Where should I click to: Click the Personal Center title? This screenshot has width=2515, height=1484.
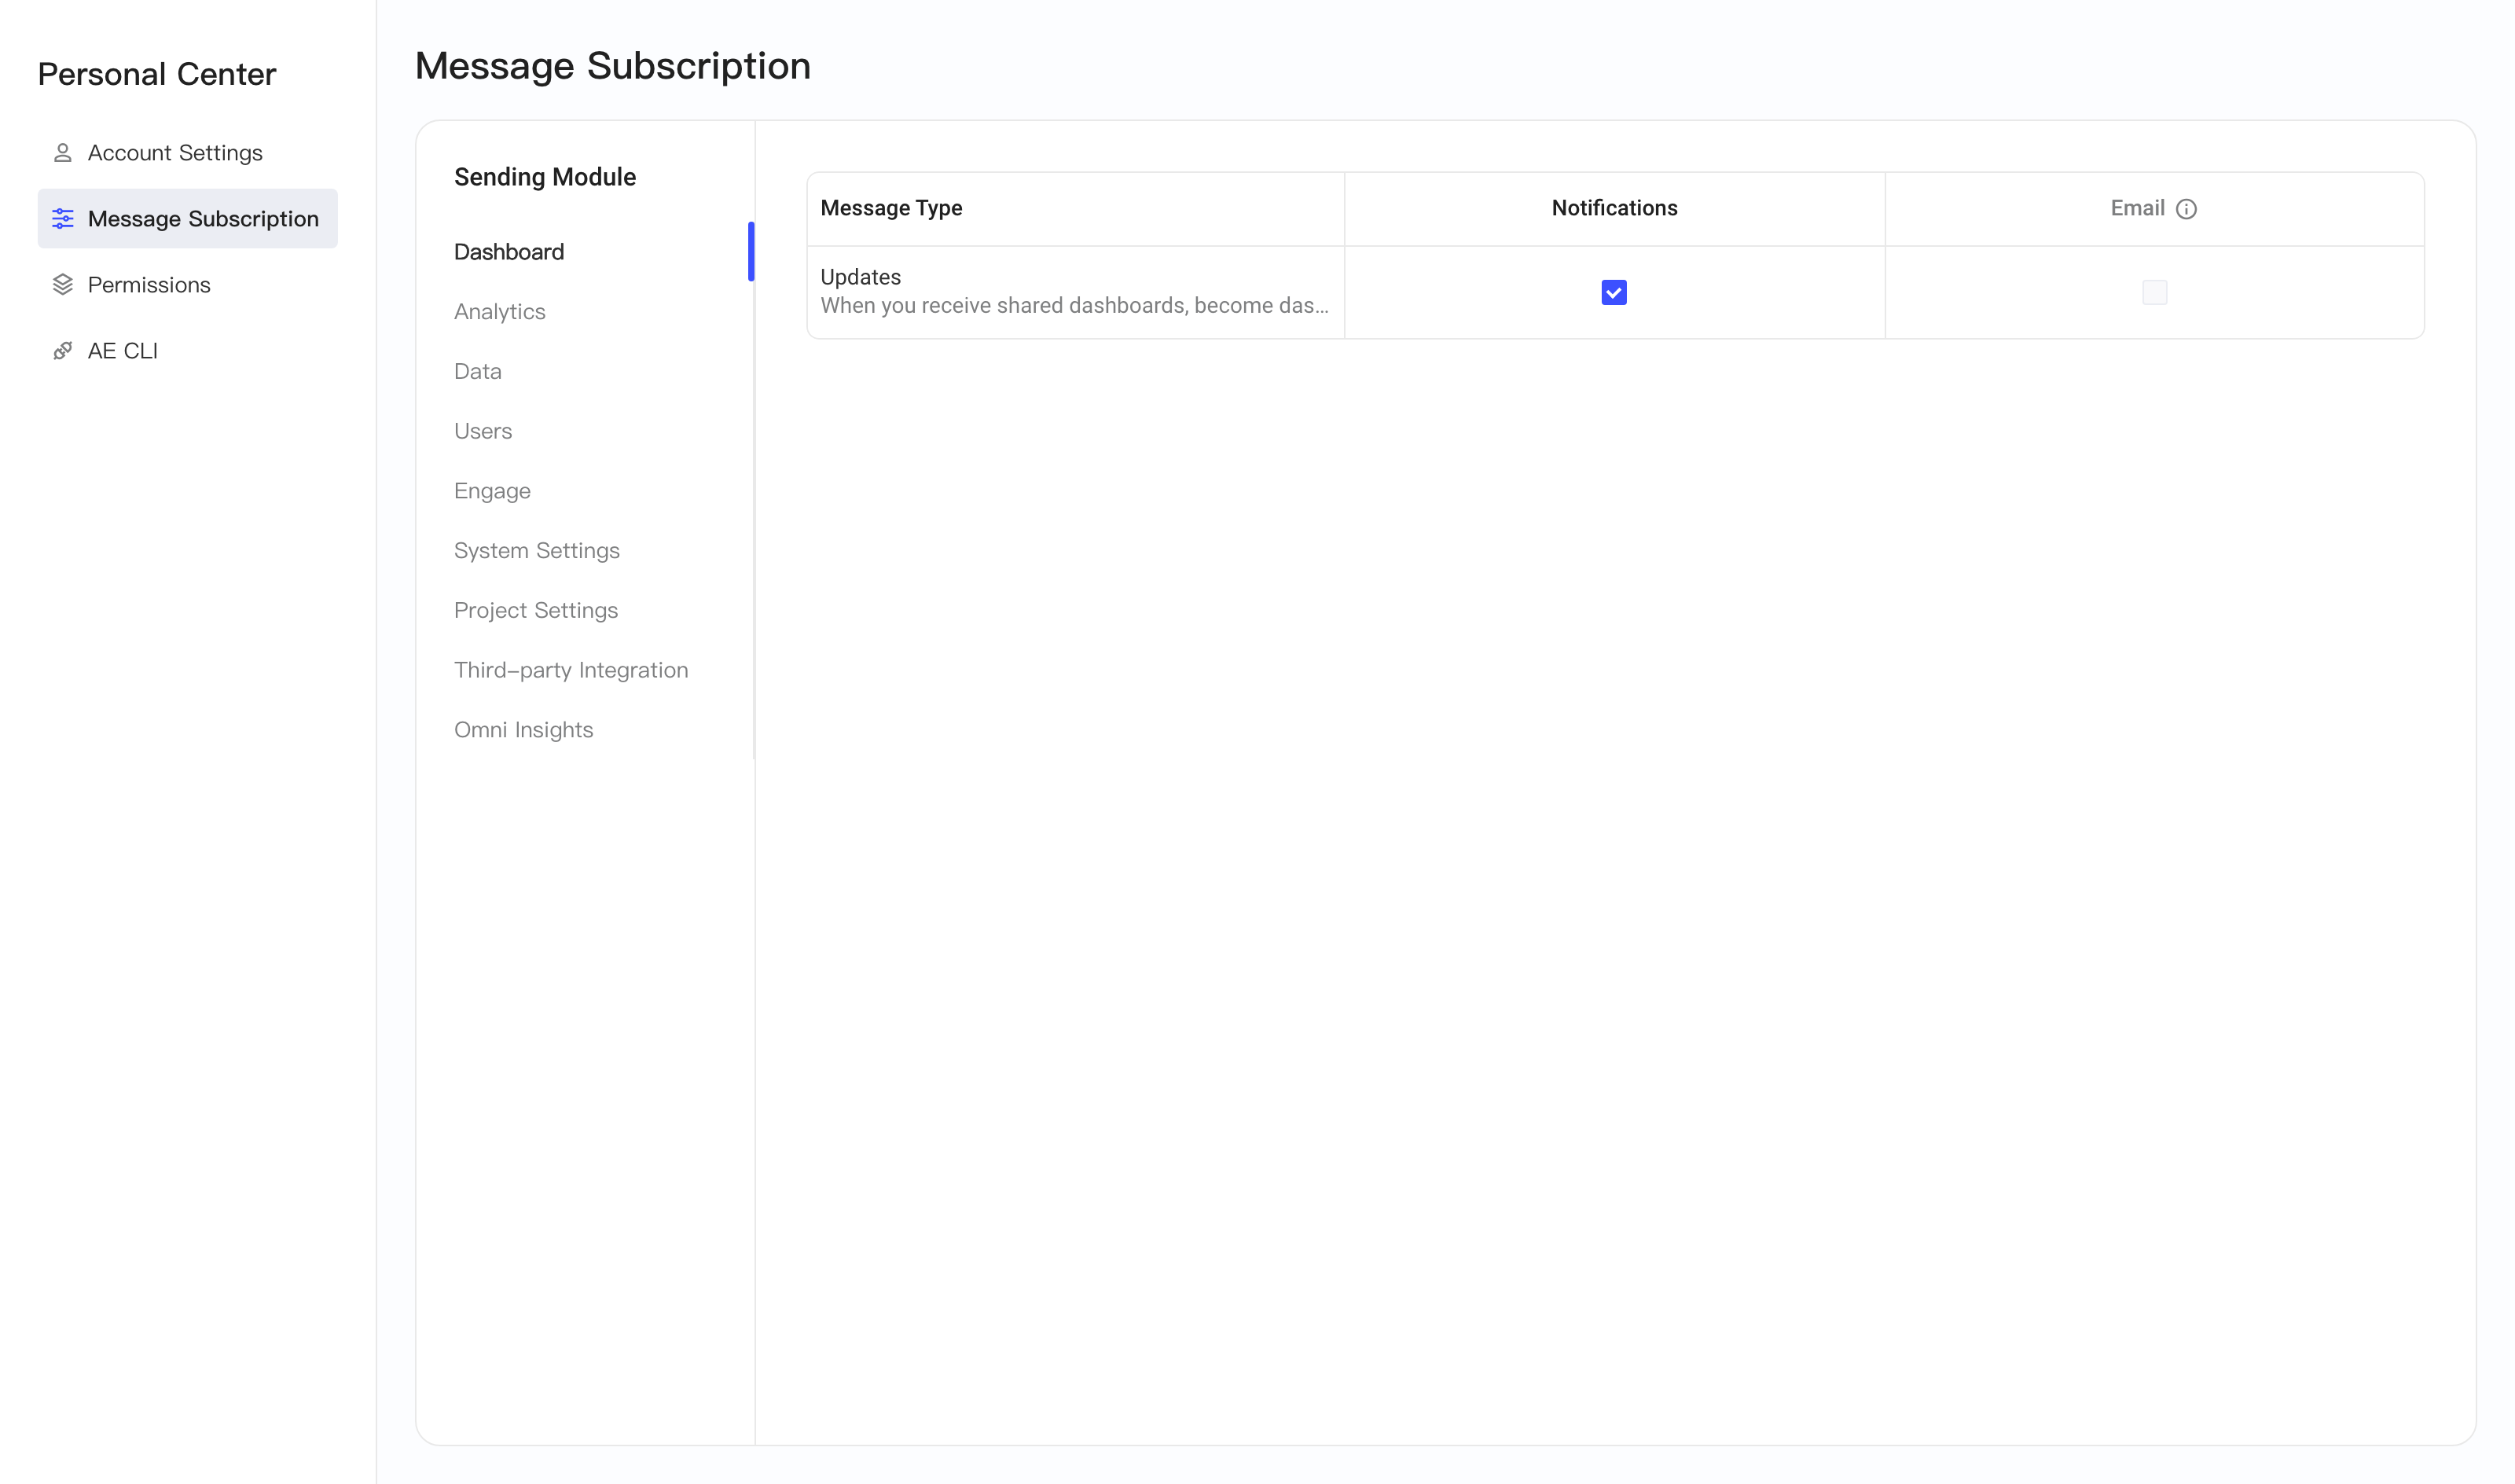pos(157,74)
